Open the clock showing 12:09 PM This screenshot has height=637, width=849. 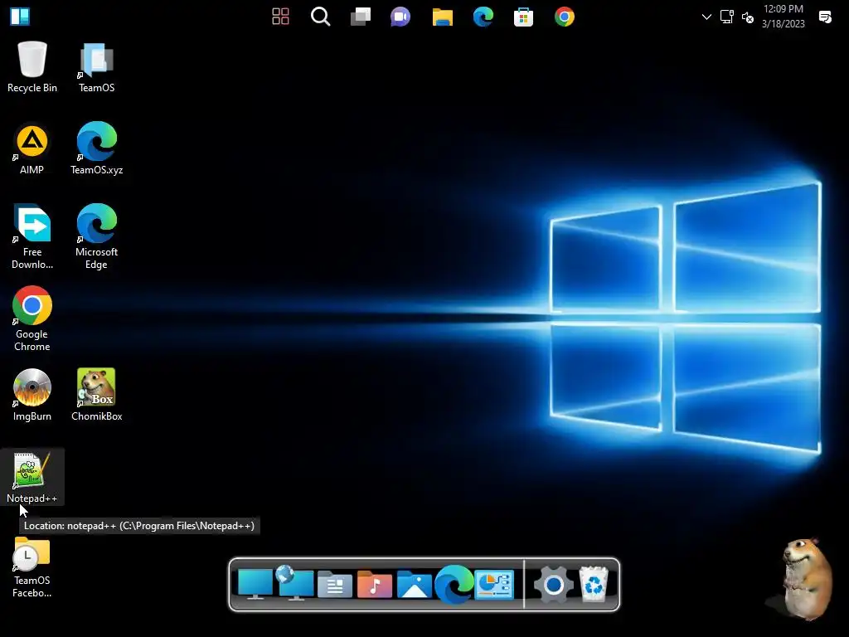click(784, 17)
